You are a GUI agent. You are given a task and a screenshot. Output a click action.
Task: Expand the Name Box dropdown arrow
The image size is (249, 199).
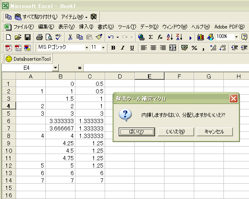[55, 67]
